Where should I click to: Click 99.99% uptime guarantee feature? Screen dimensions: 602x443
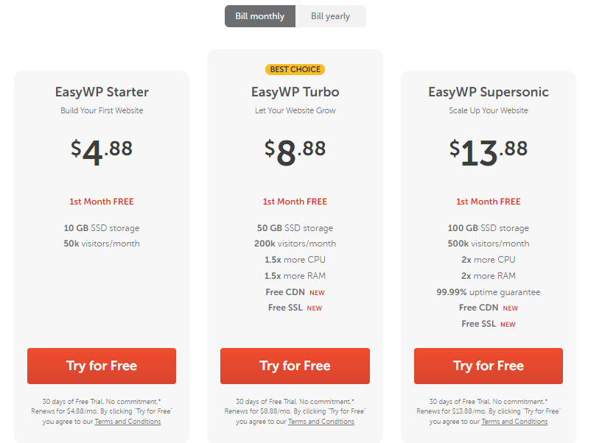[x=489, y=292]
